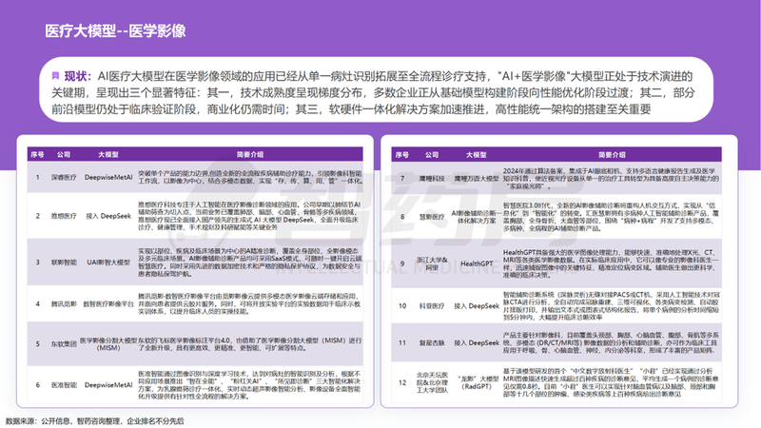Select company cell 联影智能
The width and height of the screenshot is (761, 428).
click(64, 263)
